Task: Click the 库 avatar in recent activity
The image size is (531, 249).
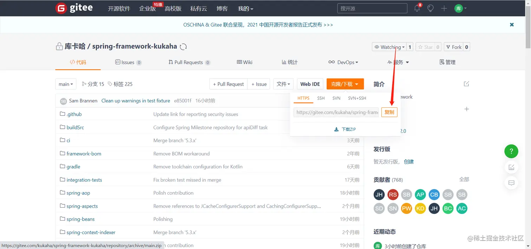Action: [x=378, y=246]
